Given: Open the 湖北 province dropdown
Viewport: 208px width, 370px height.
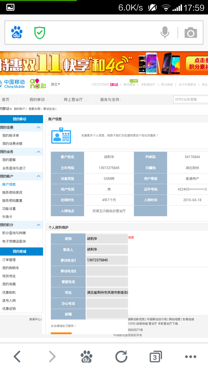Looking at the screenshot, I should coord(55,84).
